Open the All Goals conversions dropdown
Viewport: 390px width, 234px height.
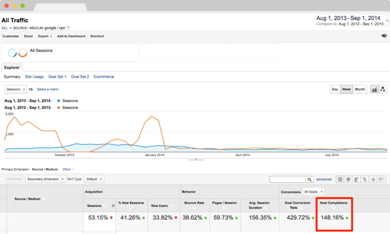(313, 192)
